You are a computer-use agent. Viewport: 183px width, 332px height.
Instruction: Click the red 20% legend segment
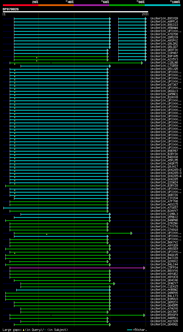point(21,5)
